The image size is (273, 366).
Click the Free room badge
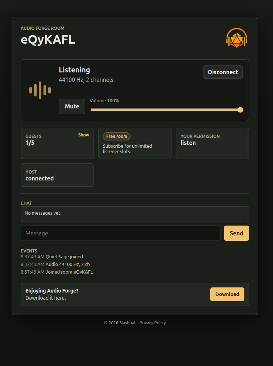coord(117,136)
